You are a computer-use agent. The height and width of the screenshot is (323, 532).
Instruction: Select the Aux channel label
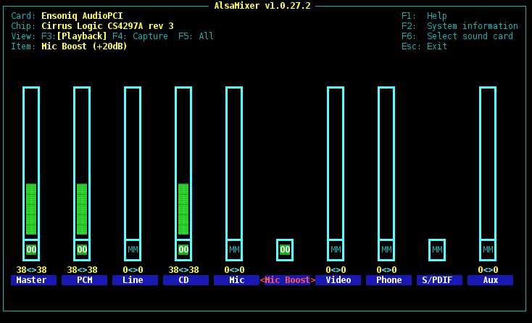point(490,280)
